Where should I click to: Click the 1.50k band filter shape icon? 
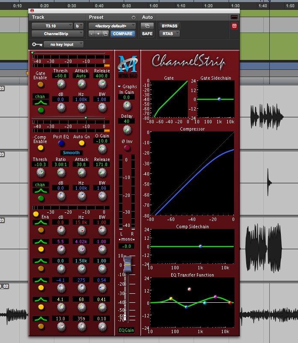[x=41, y=261]
